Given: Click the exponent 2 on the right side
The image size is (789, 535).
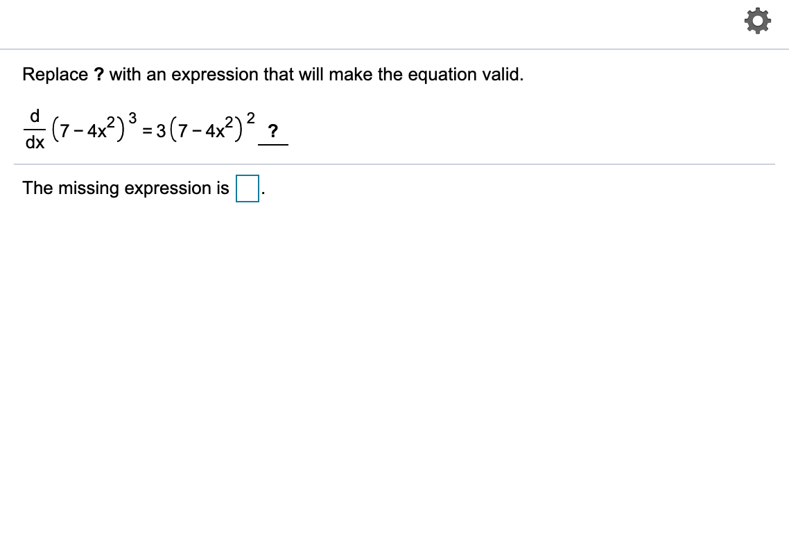Looking at the screenshot, I should [x=251, y=119].
